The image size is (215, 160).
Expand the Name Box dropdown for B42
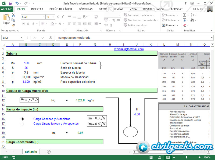coord(22,38)
